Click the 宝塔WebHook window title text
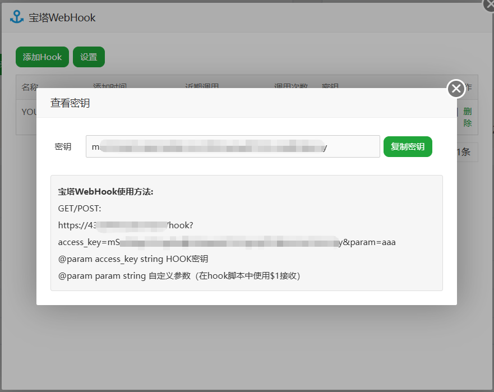This screenshot has height=392, width=494. (62, 17)
